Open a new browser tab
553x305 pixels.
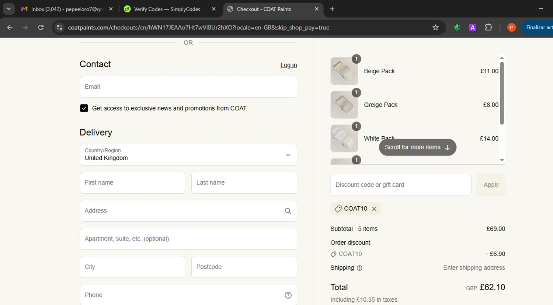pos(332,9)
